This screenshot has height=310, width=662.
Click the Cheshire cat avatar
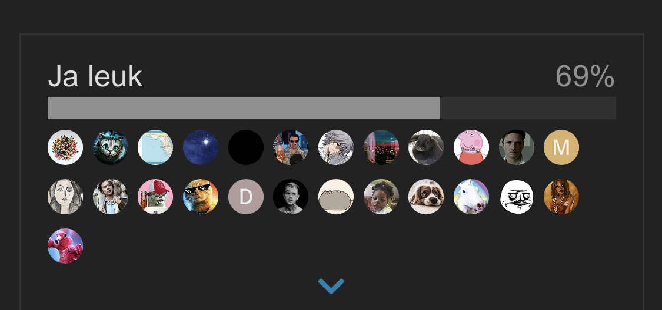[111, 147]
